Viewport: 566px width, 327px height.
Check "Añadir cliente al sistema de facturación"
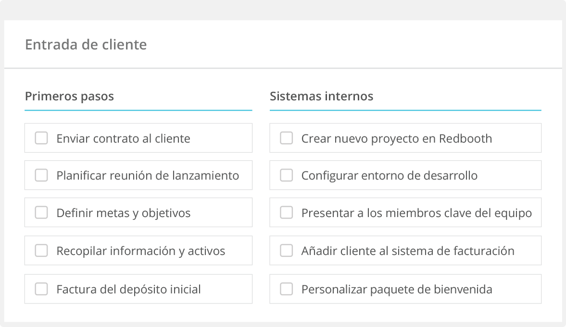[286, 250]
